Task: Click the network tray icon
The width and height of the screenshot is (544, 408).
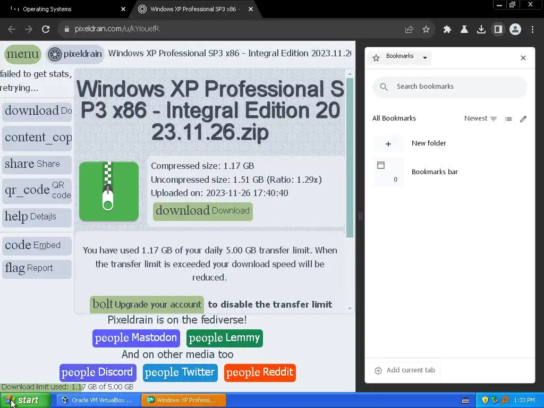Action: click(495, 401)
